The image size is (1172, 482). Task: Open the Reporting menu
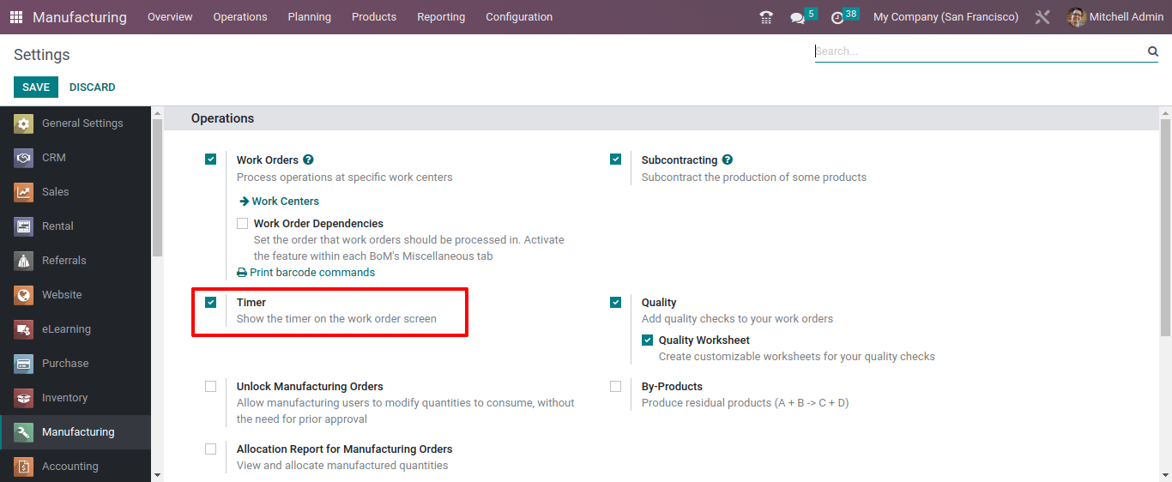pyautogui.click(x=441, y=17)
